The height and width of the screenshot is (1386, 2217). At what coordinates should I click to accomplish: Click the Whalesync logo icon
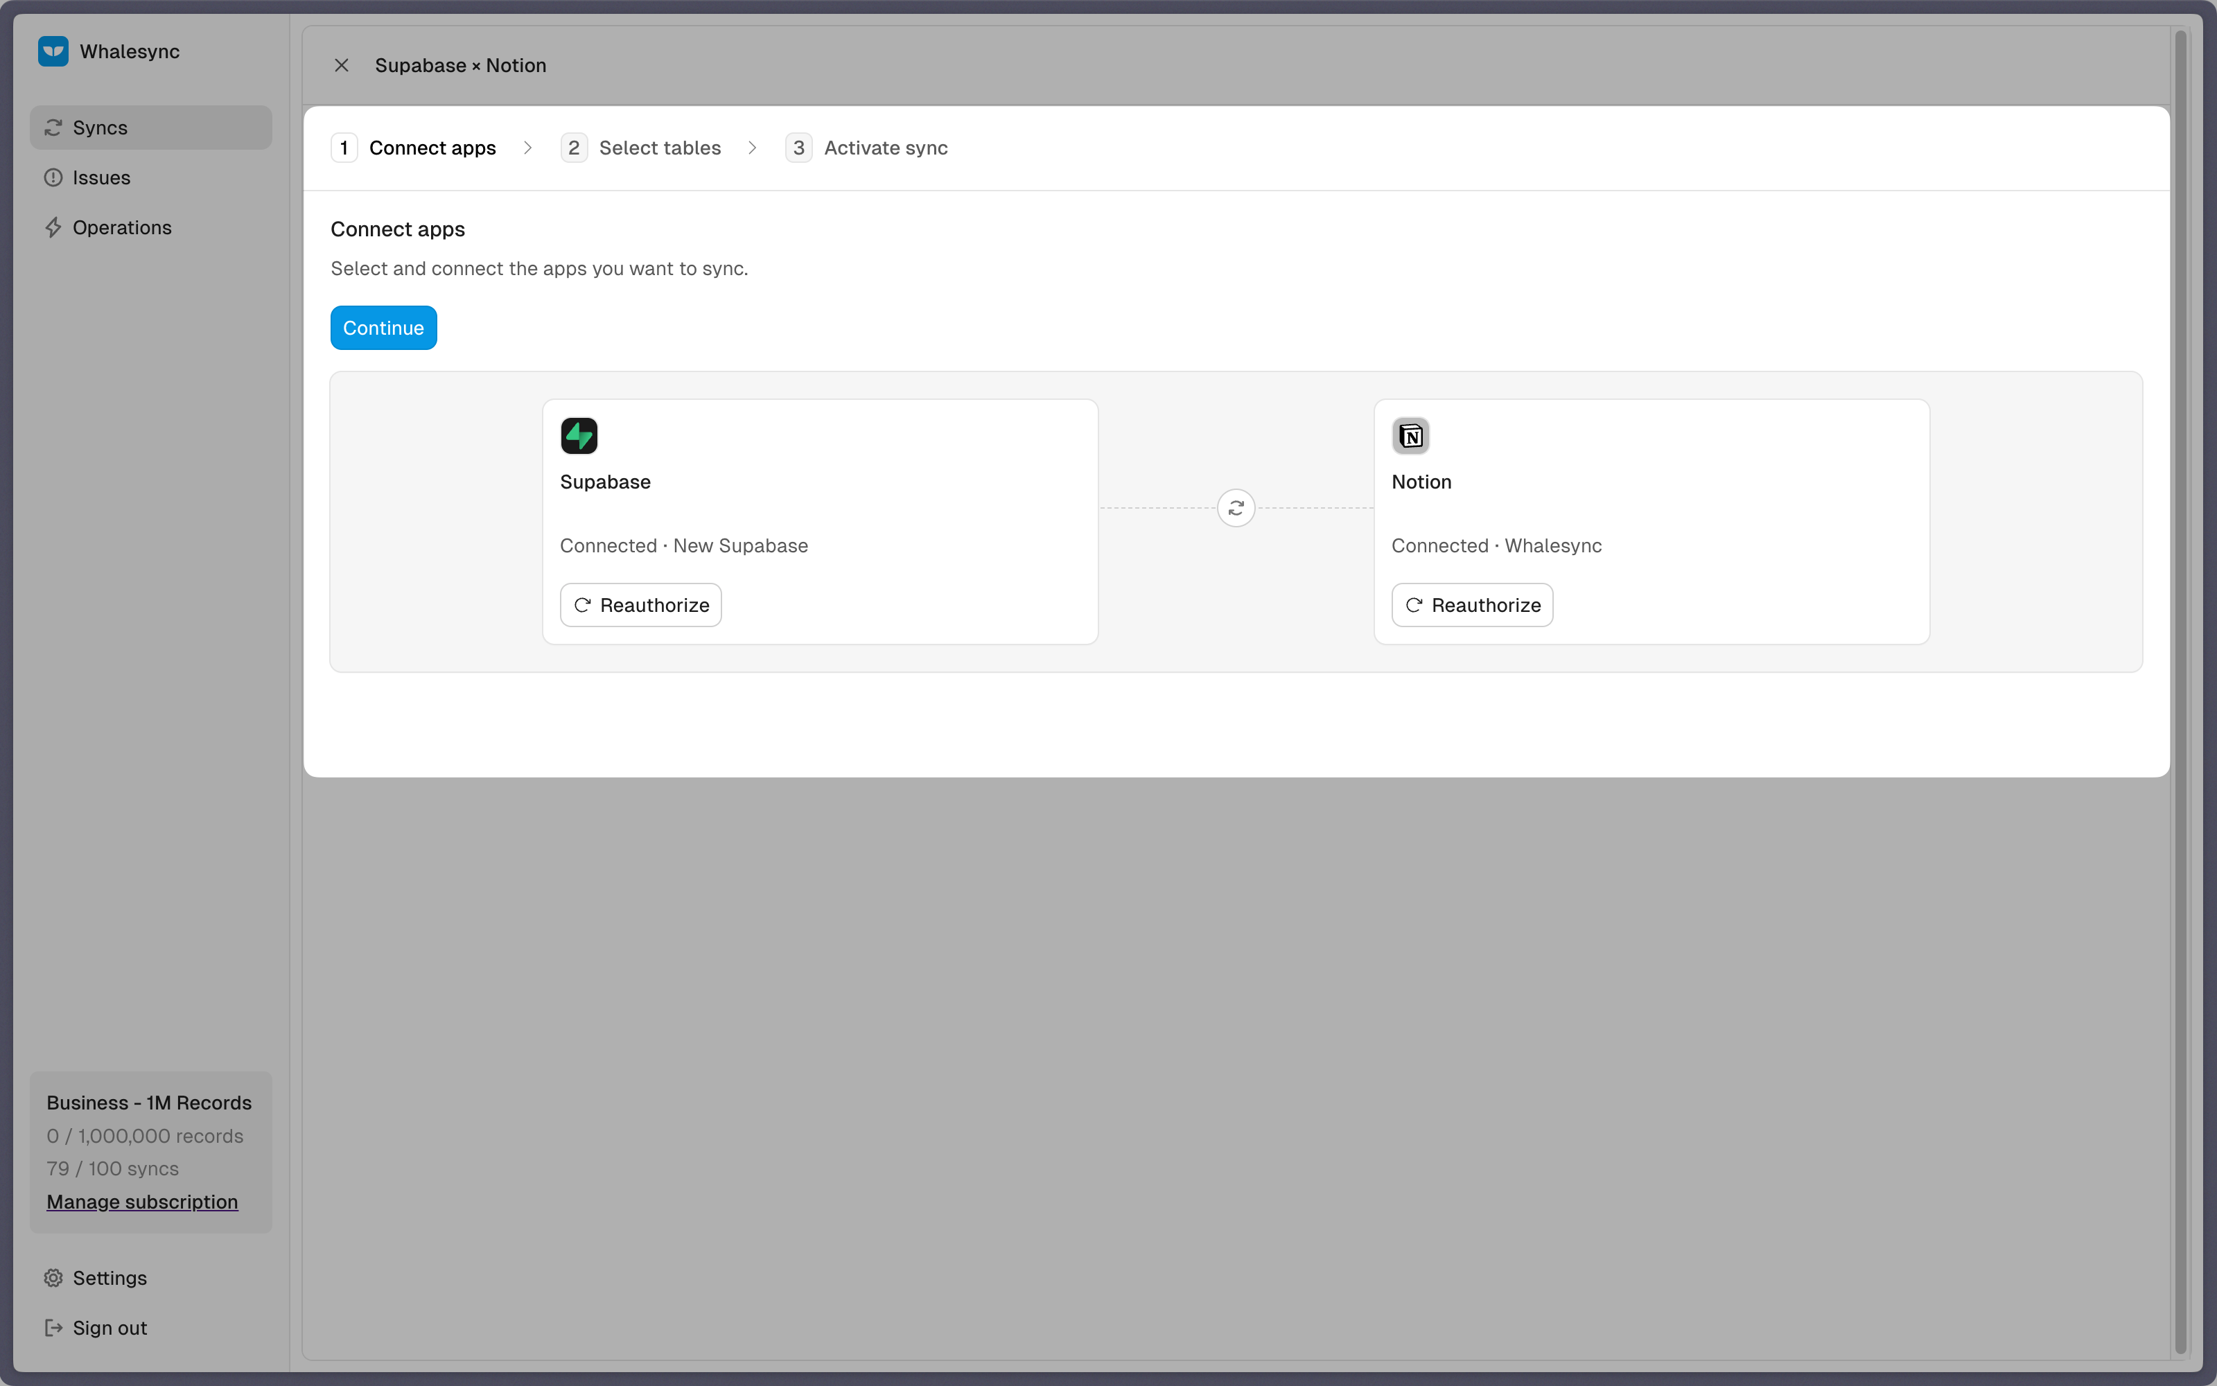53,51
